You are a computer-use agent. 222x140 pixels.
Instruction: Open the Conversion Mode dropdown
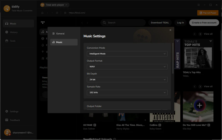pos(127,54)
